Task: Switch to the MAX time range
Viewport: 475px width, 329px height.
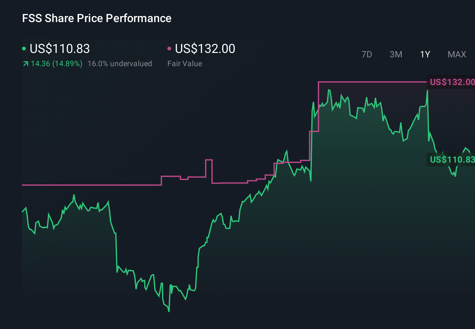Action: click(456, 54)
